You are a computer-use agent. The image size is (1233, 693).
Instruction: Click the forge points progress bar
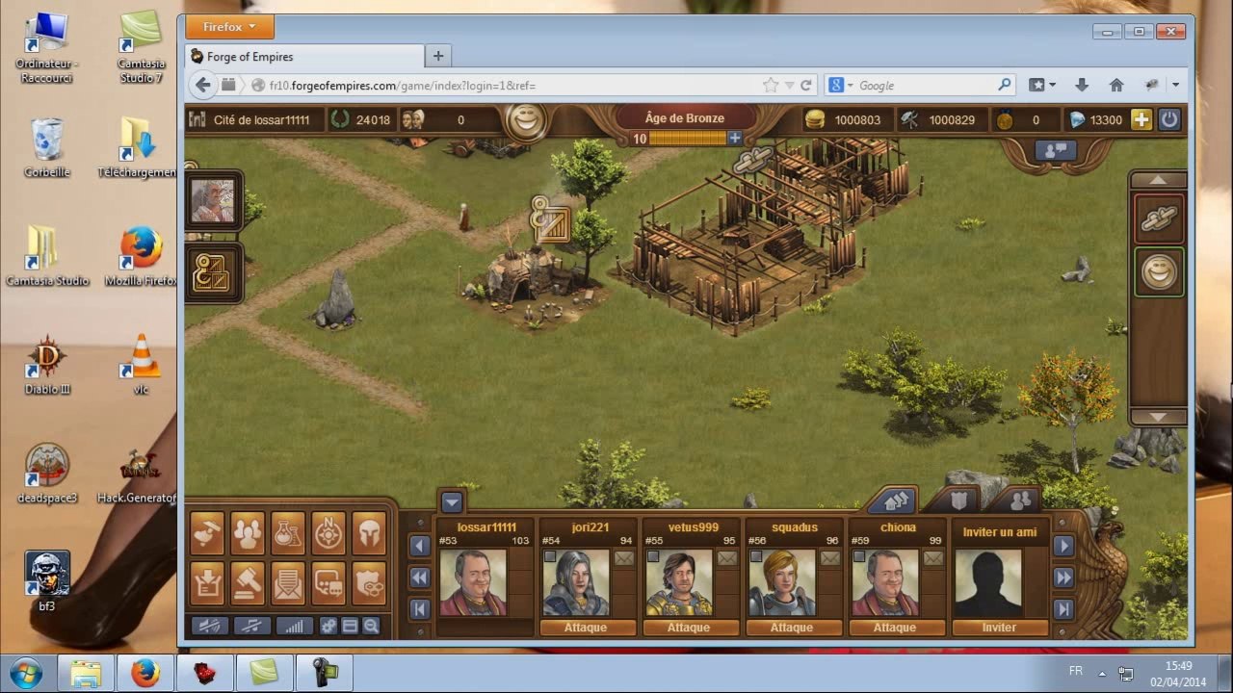pyautogui.click(x=688, y=139)
